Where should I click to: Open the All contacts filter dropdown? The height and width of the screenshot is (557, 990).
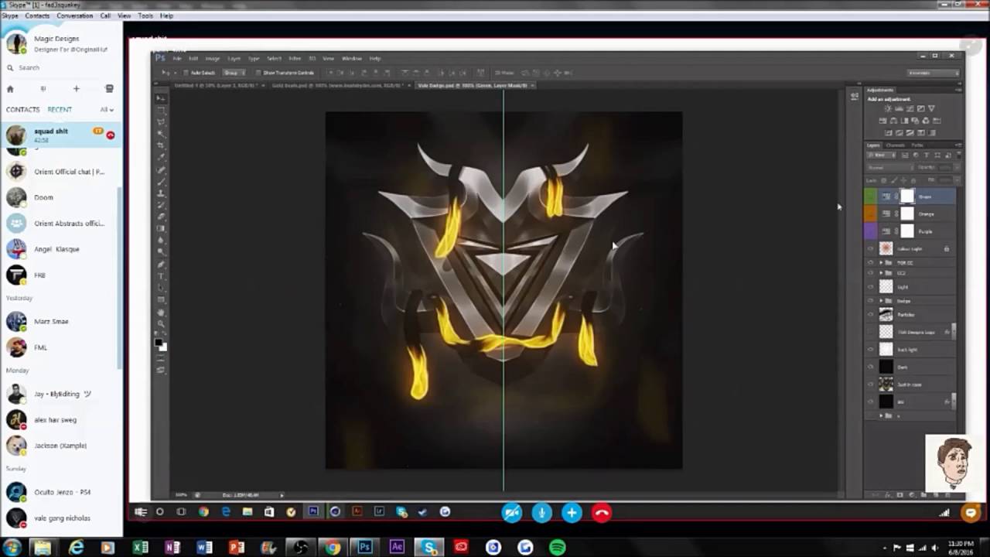[107, 110]
